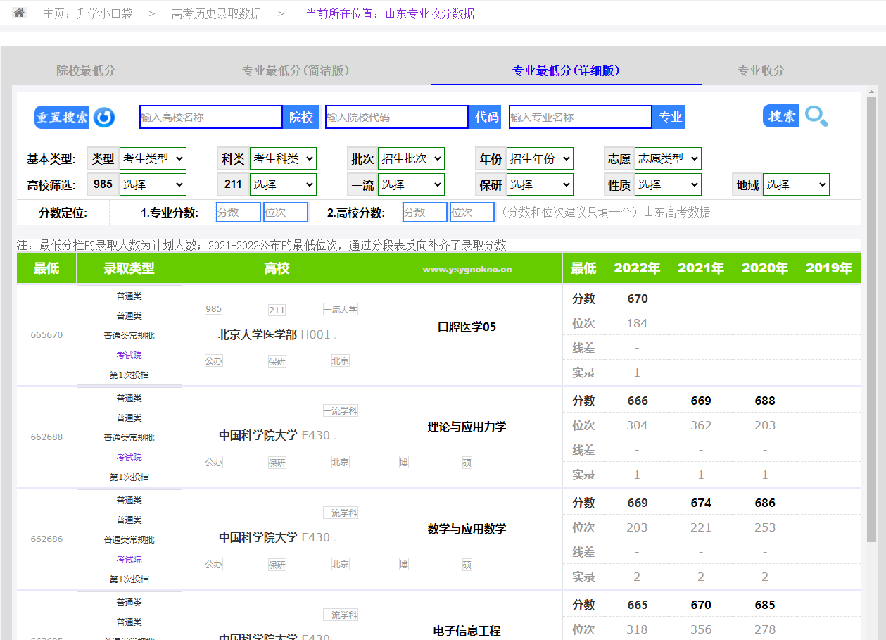Image resolution: width=886 pixels, height=640 pixels.
Task: Click the blue 专业 button
Action: (670, 117)
